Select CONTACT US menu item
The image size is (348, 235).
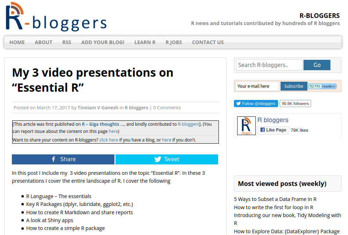point(208,42)
